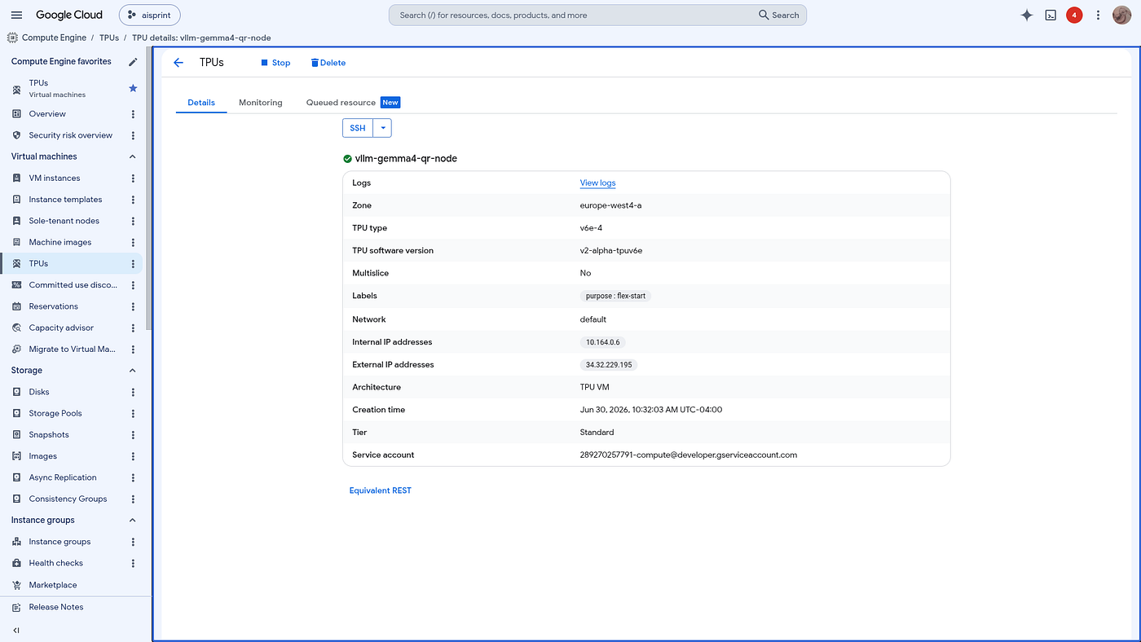Open Marketplace in the sidebar
Image resolution: width=1141 pixels, height=642 pixels.
tap(53, 585)
